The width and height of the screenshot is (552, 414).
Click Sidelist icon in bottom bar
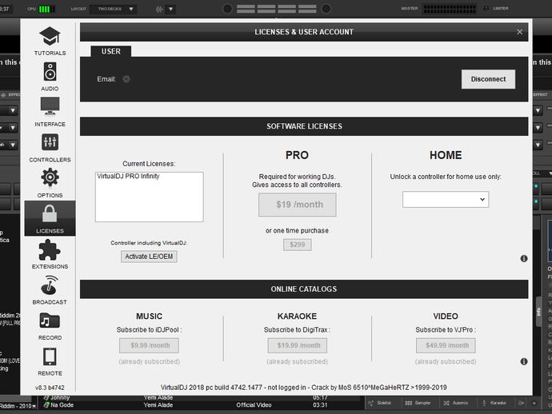click(371, 403)
